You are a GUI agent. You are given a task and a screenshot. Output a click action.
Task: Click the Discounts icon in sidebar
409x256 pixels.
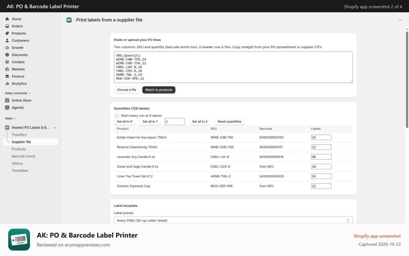tap(7, 55)
